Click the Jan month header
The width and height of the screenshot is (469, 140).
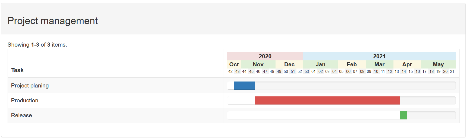pyautogui.click(x=321, y=64)
